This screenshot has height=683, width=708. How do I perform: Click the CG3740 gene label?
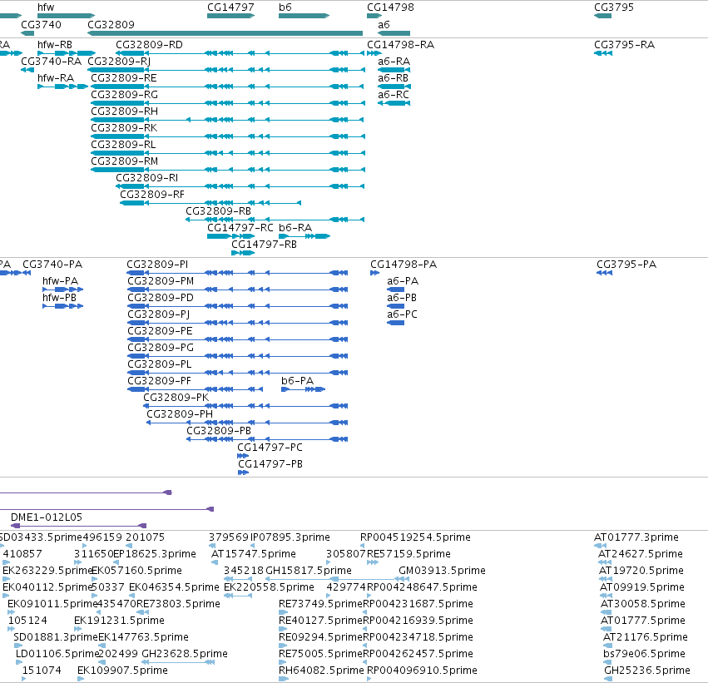tap(41, 24)
